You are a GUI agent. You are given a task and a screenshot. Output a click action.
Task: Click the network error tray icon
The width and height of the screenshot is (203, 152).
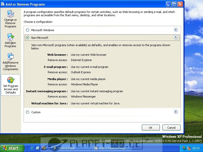tap(189, 148)
